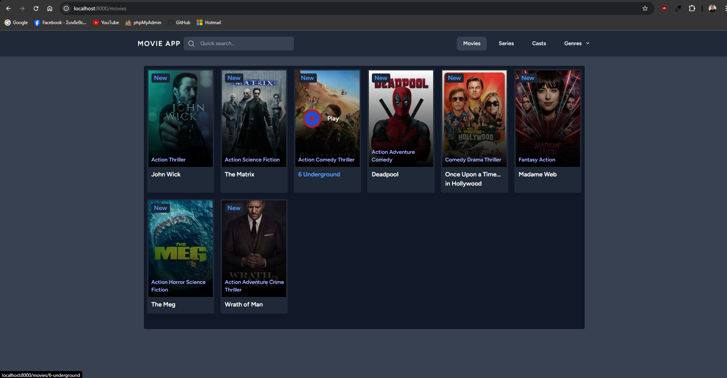Open the uBlock Origin extension icon

pos(664,8)
